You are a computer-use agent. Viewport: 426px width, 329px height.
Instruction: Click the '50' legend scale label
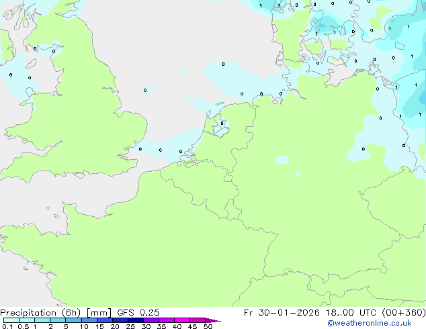(x=208, y=326)
